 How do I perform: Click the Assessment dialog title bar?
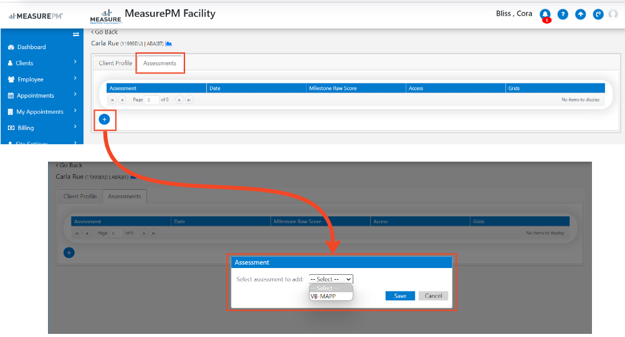[341, 262]
